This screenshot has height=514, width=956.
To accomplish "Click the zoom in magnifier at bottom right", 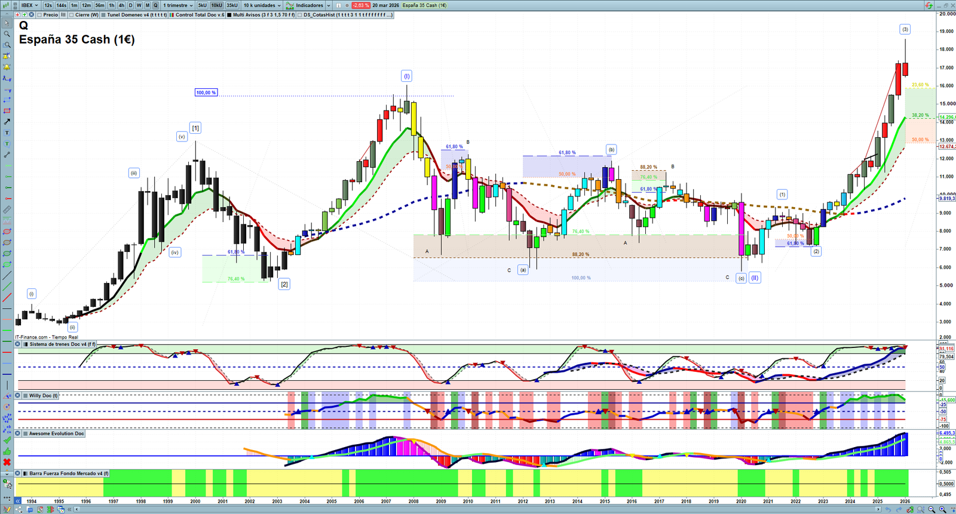I will tap(942, 509).
